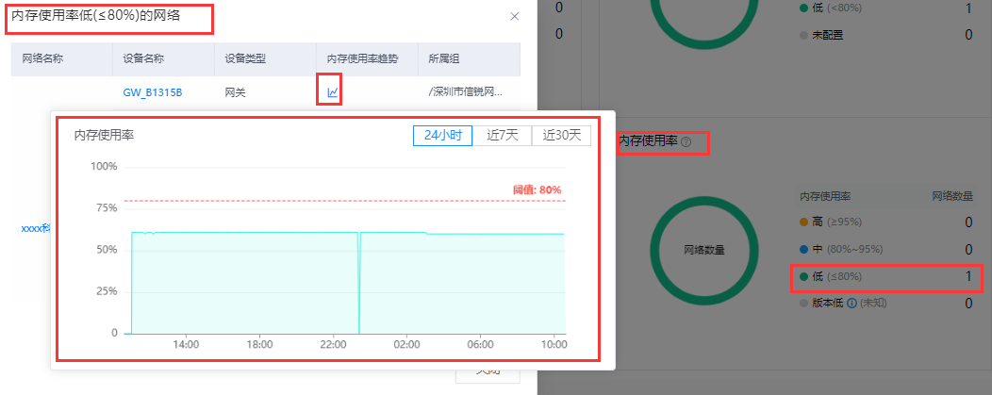Click the 关闭 button at dialog bottom
Image resolution: width=992 pixels, height=395 pixels.
coord(488,372)
